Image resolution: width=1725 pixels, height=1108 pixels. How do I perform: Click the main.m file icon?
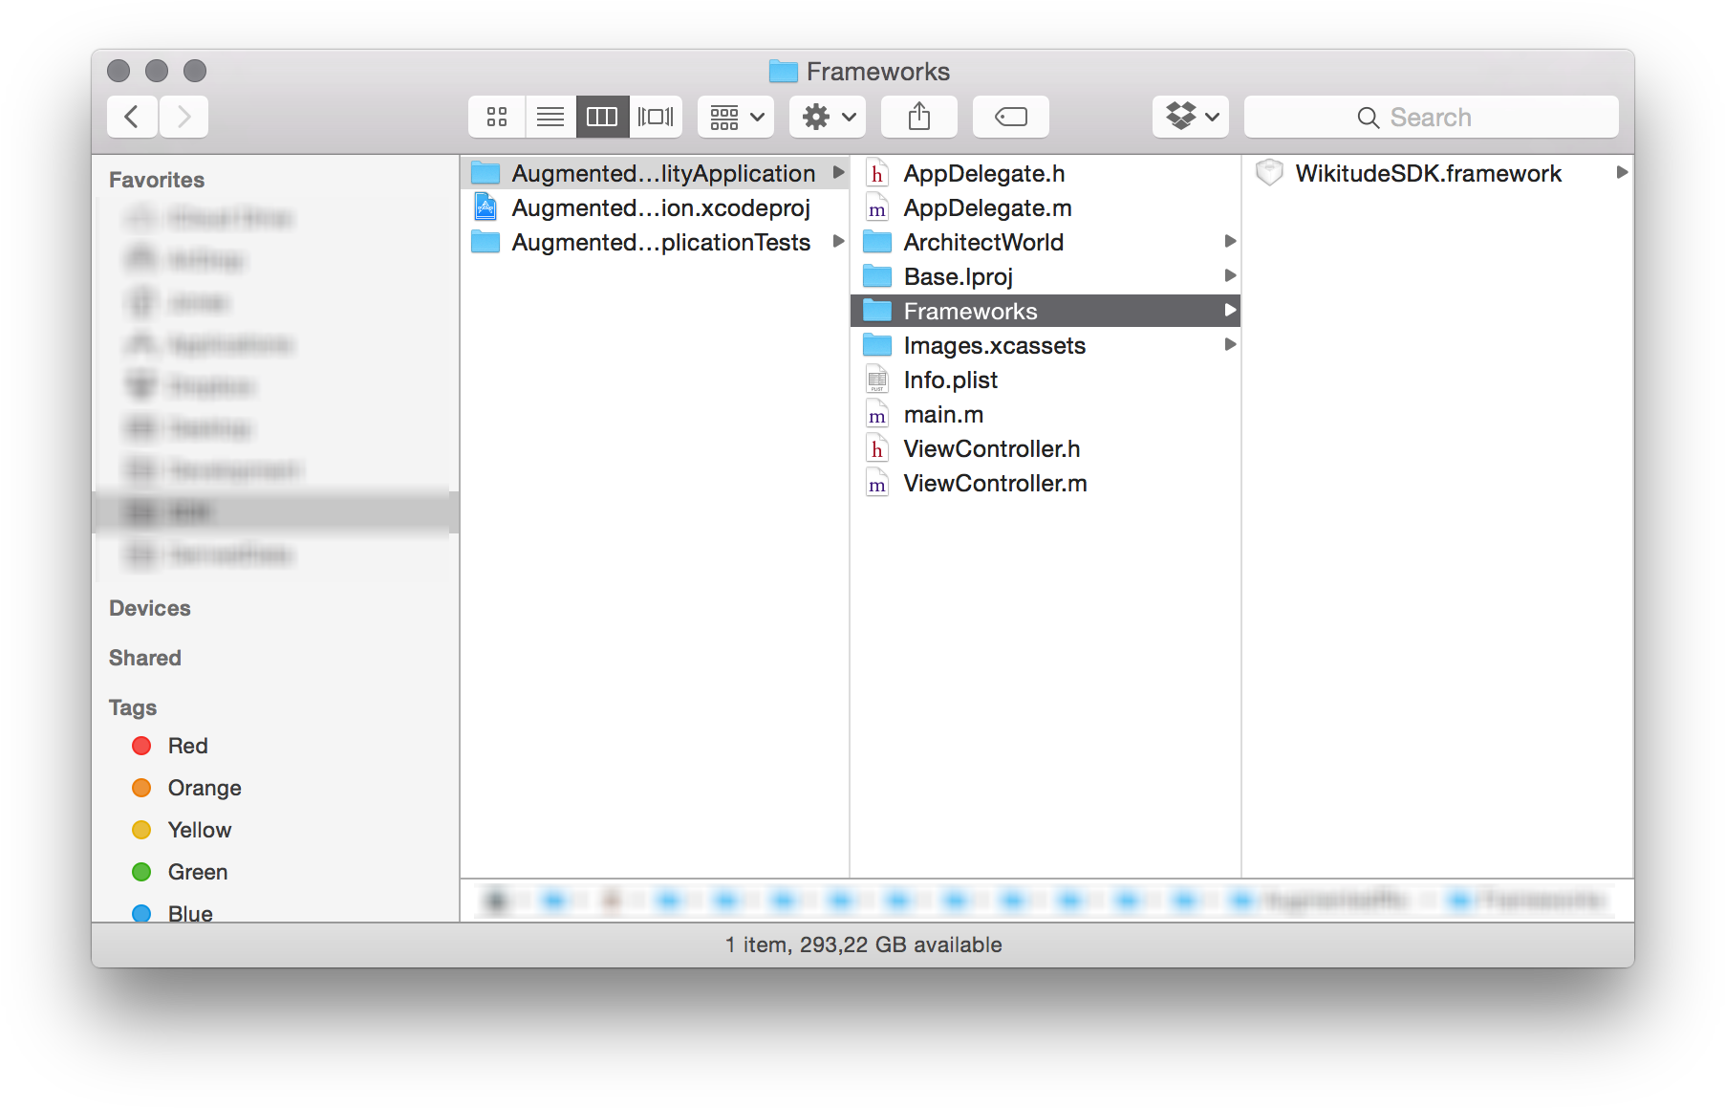(877, 414)
